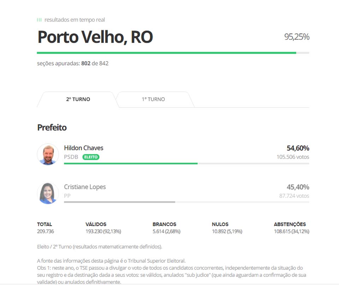Click the green ELEITO badge
This screenshot has width=339, height=285.
coord(91,157)
